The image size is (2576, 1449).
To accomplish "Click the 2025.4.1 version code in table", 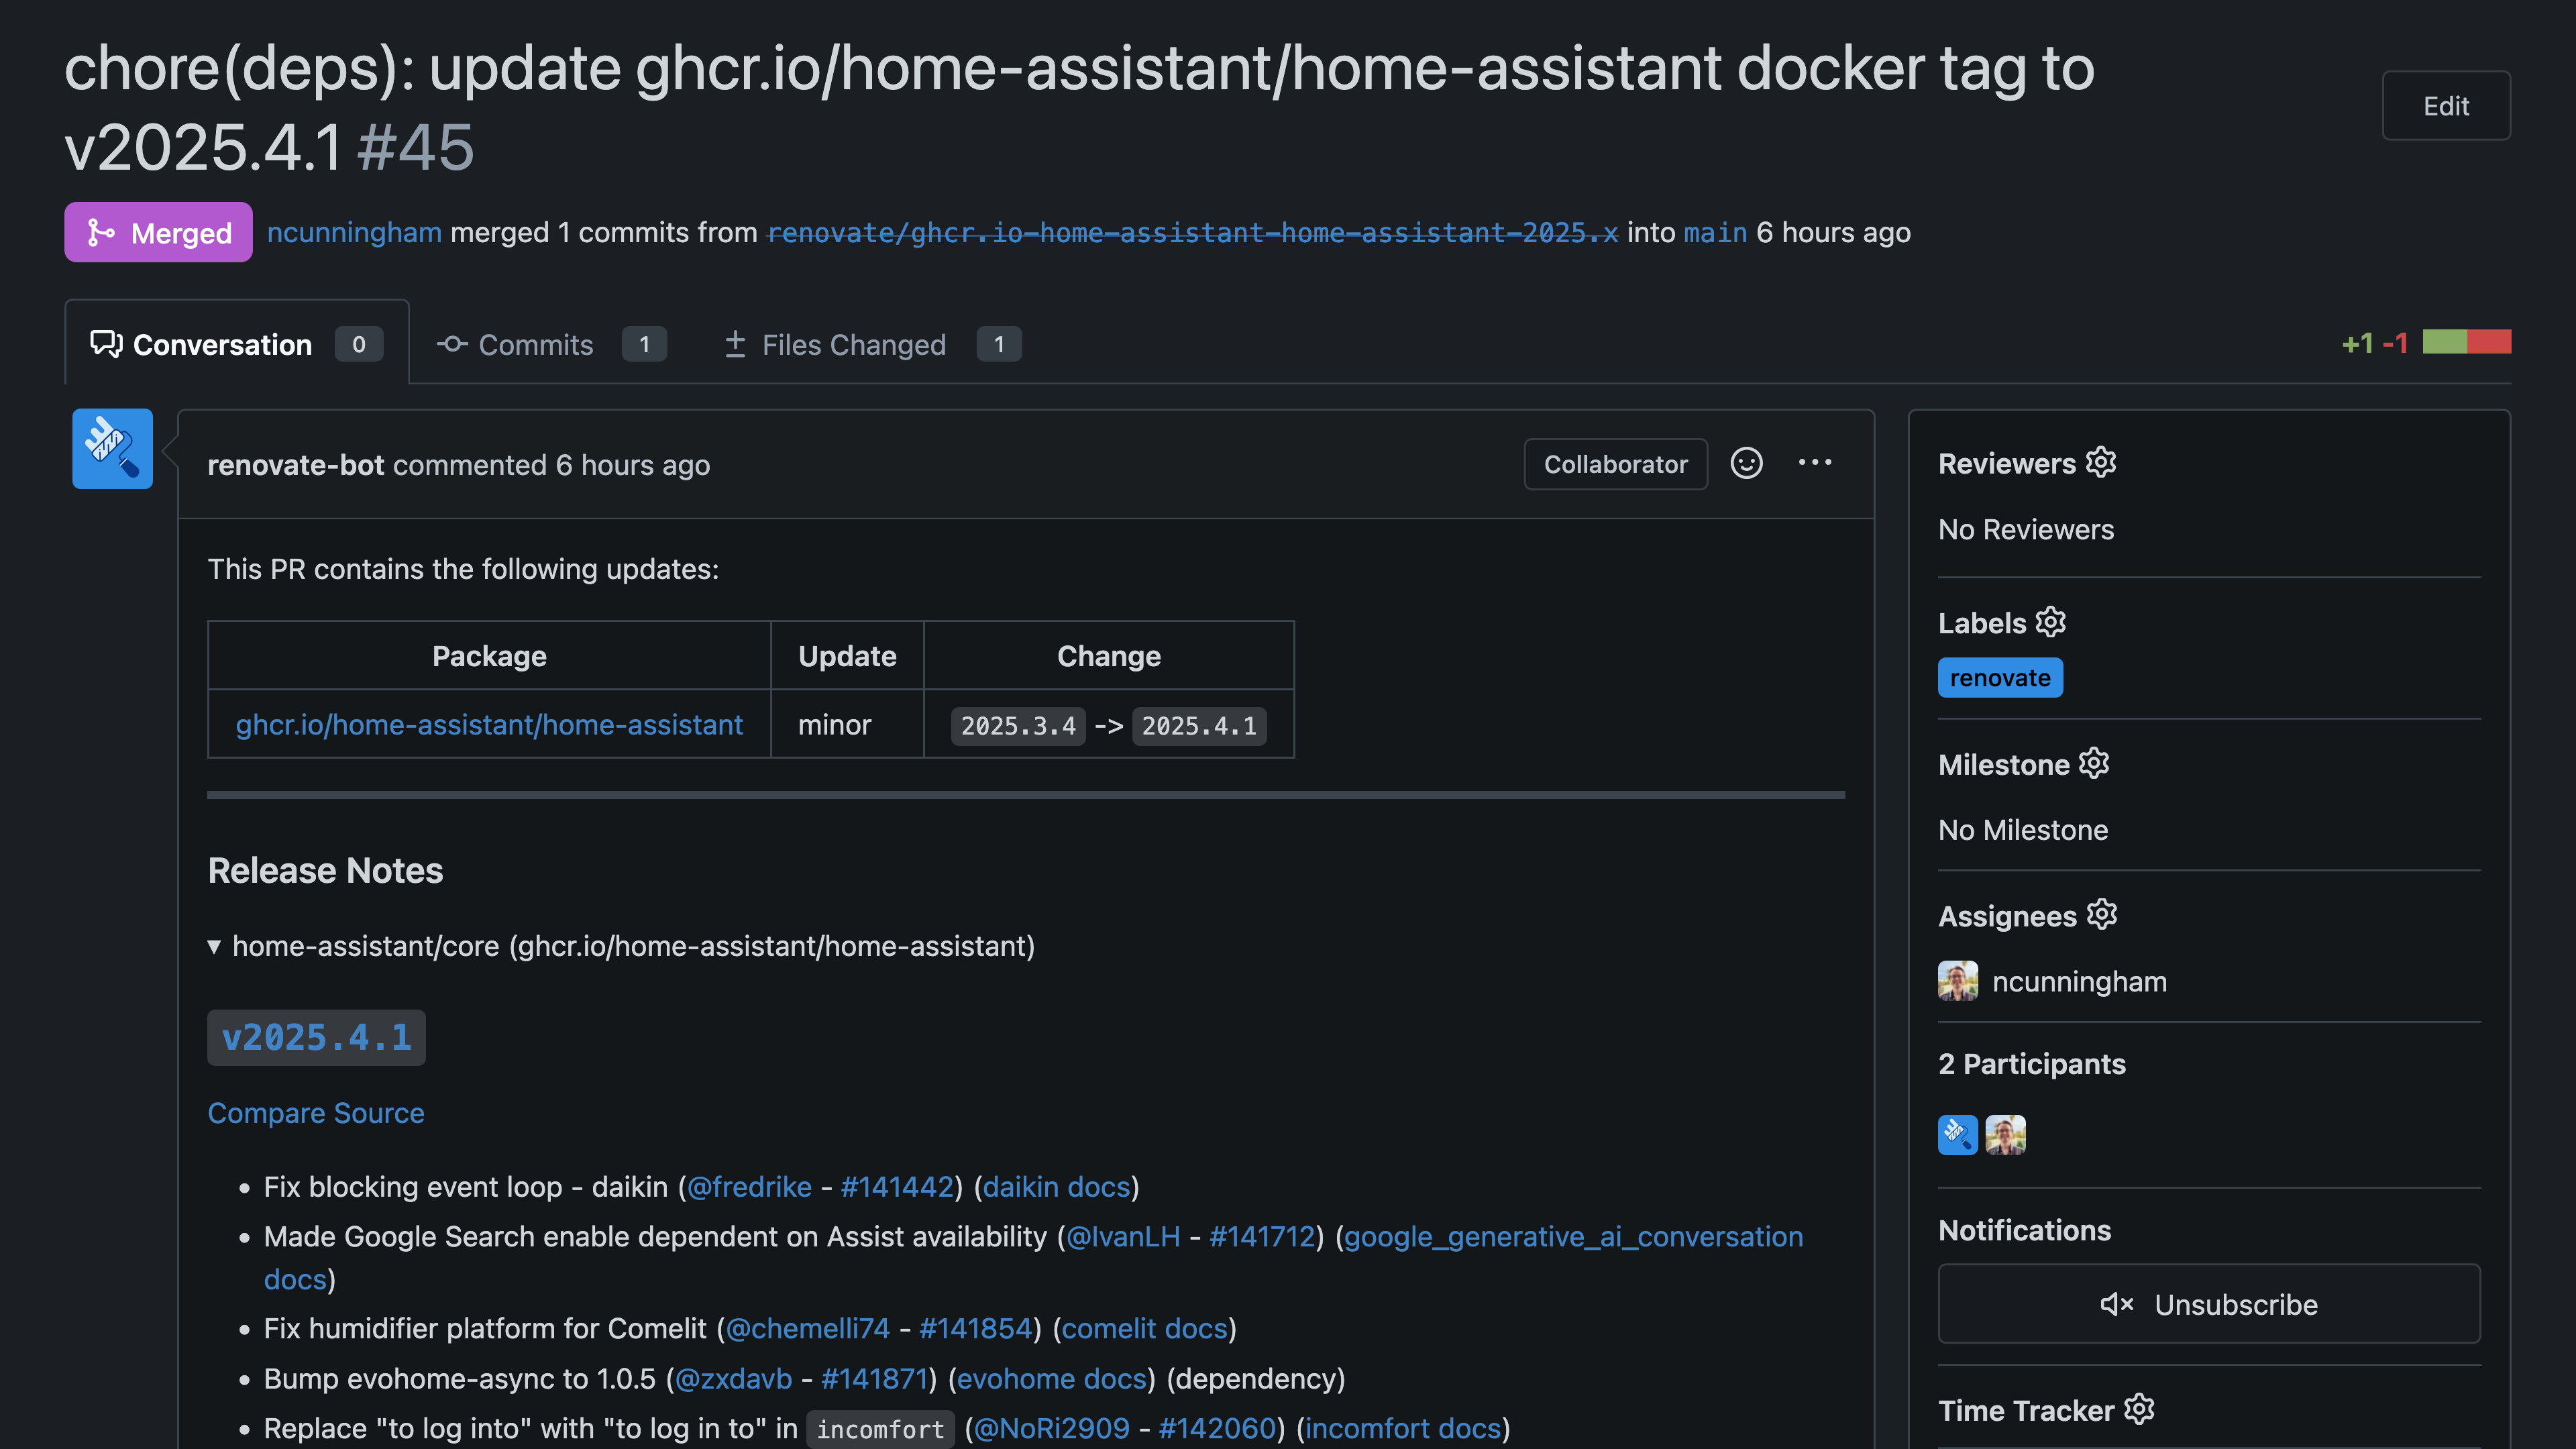I will pos(1199,725).
